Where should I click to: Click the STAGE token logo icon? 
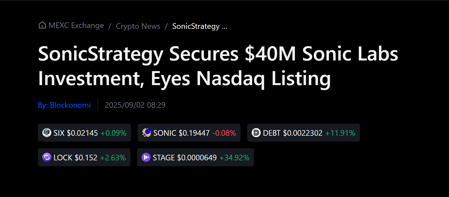(146, 157)
